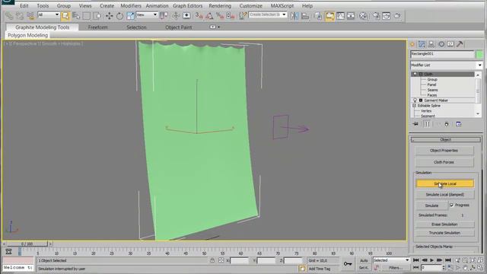This screenshot has height=274, width=487.
Task: Click the Unlink Selection icon
Action: [20, 15]
